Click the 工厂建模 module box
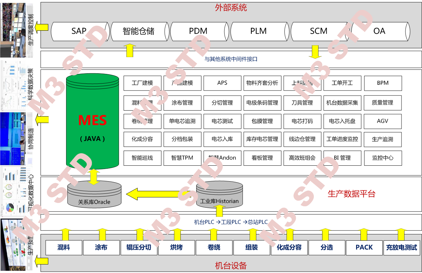The width and height of the screenshot is (422, 273). pos(143,83)
